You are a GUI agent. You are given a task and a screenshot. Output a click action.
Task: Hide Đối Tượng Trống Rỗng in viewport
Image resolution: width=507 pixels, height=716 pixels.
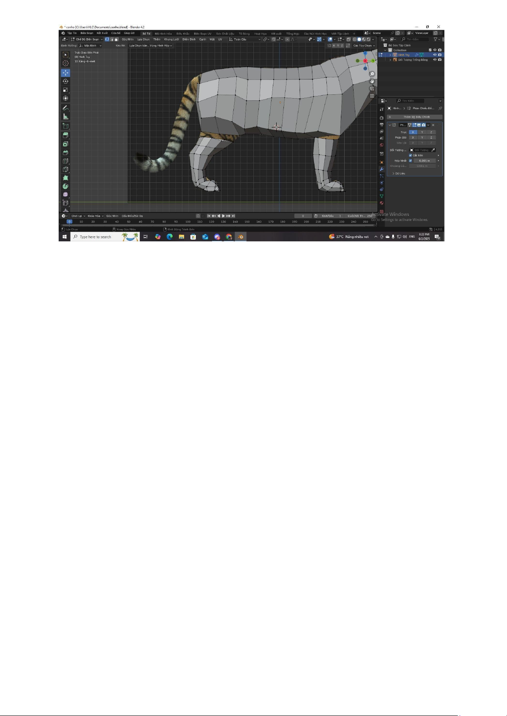coord(435,60)
